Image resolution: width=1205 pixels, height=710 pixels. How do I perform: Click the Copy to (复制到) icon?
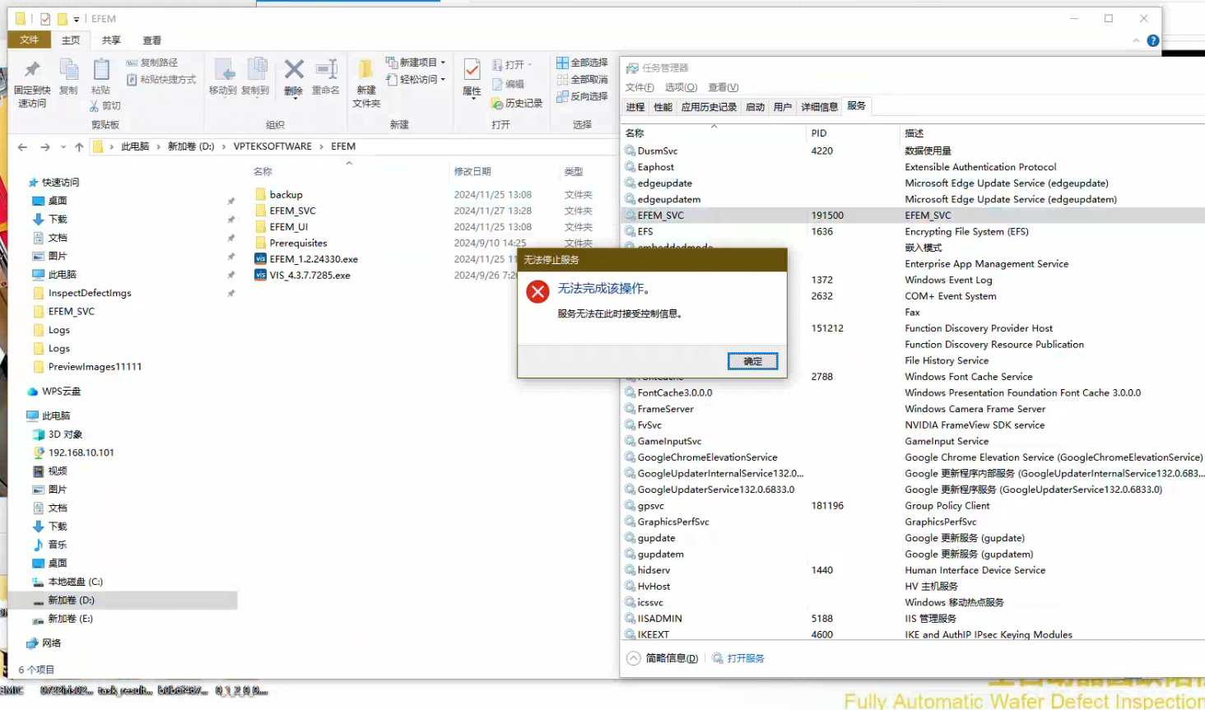coord(257,70)
